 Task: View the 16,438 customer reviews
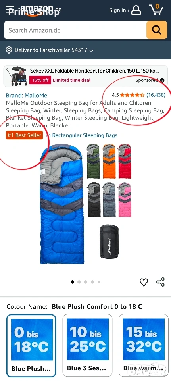click(x=156, y=95)
